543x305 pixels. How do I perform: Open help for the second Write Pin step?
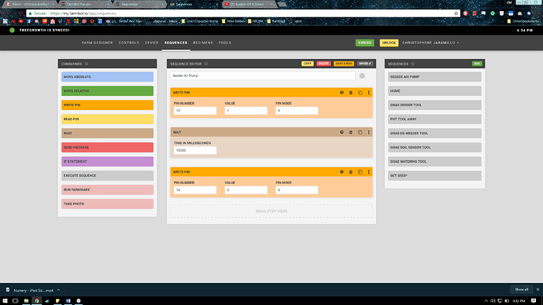[x=342, y=172]
